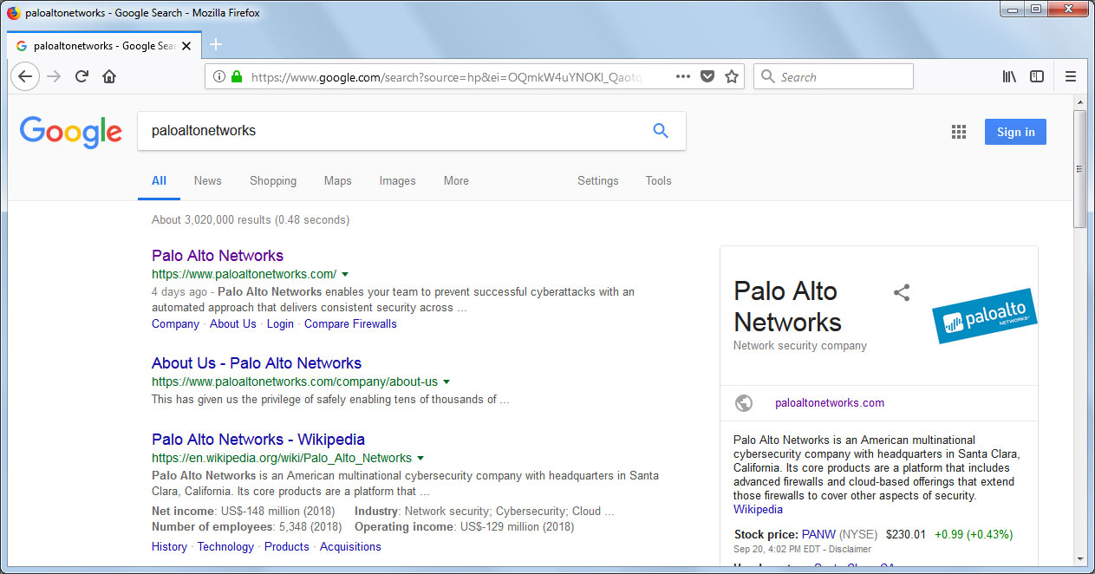Open a new tab with the plus icon

pyautogui.click(x=216, y=45)
